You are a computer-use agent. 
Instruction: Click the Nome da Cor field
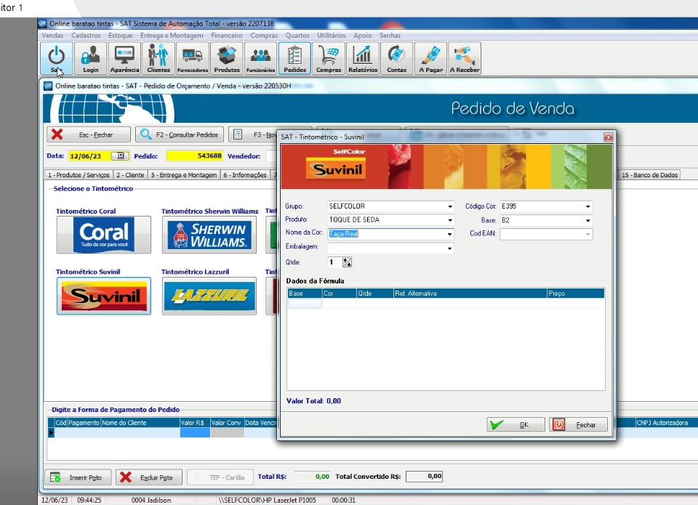tap(385, 234)
